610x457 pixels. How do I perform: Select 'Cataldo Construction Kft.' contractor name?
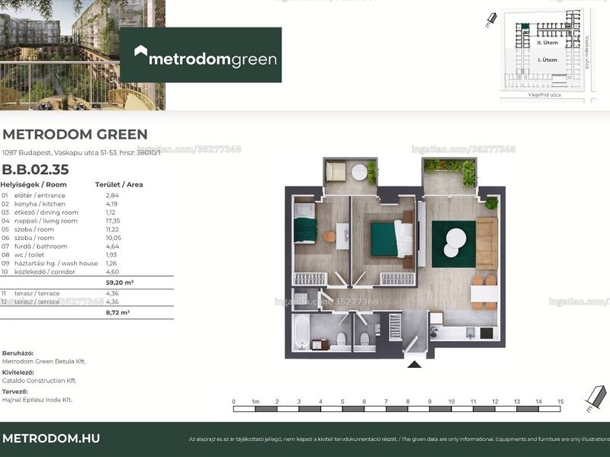coord(40,381)
